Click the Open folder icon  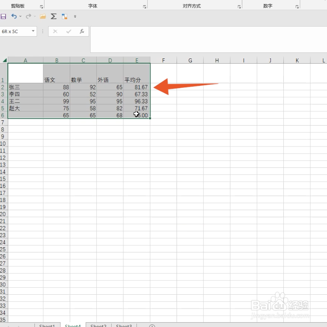[43, 17]
